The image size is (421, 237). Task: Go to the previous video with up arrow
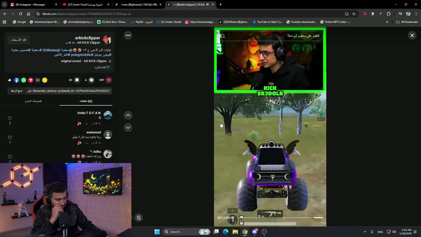click(128, 115)
